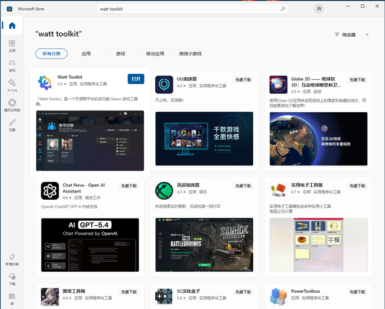385x309 pixels.
Task: Click 免费下载 for UU加速器
Action: pyautogui.click(x=243, y=80)
